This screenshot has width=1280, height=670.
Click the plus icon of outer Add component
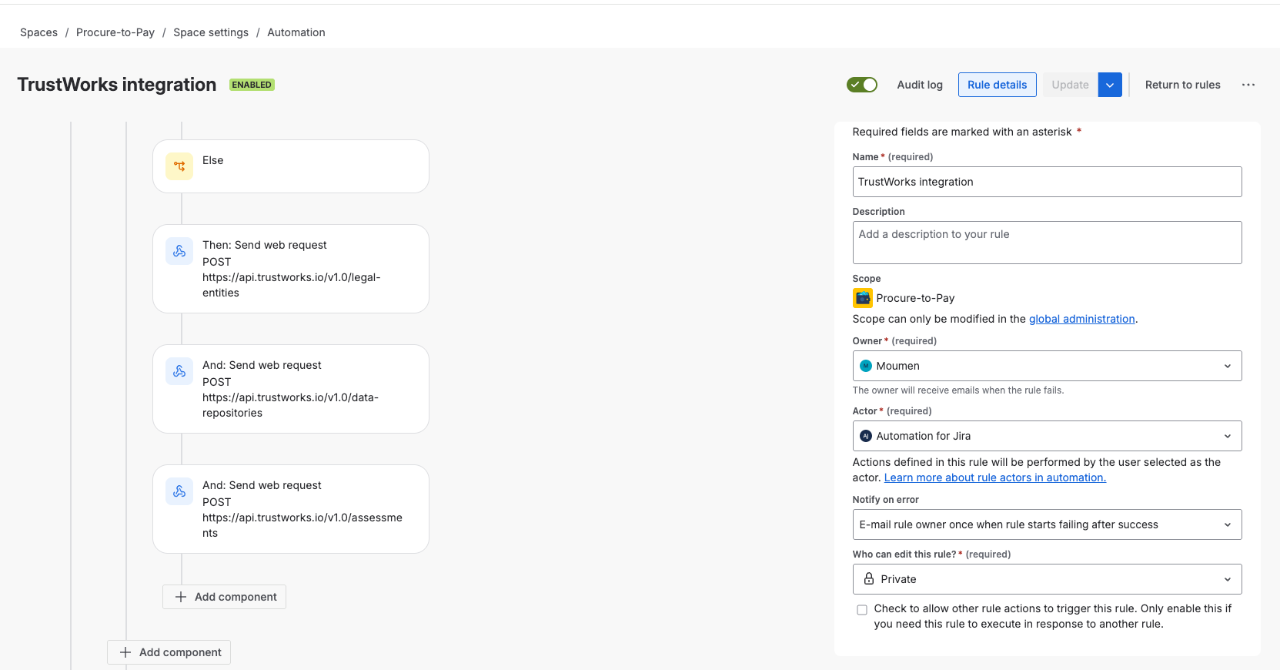click(x=125, y=652)
